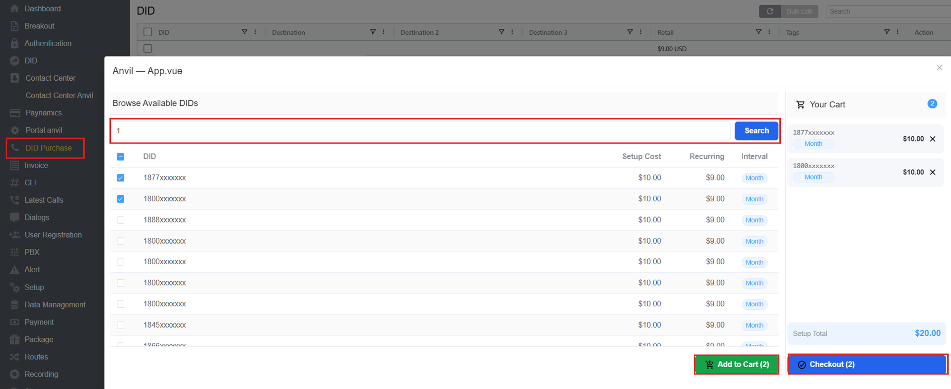Viewport: 951px width, 389px height.
Task: Click the DID search input containing 1
Action: pyautogui.click(x=421, y=131)
